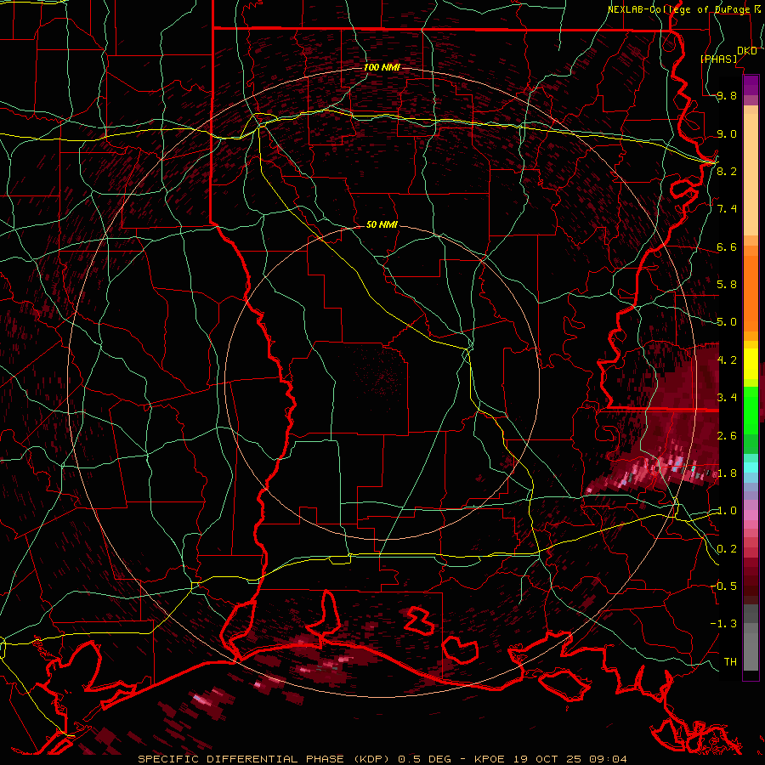This screenshot has width=765, height=765.
Task: Click the "SPECIFIC DIFFERENTIAL PHASE" caption text
Action: [243, 759]
